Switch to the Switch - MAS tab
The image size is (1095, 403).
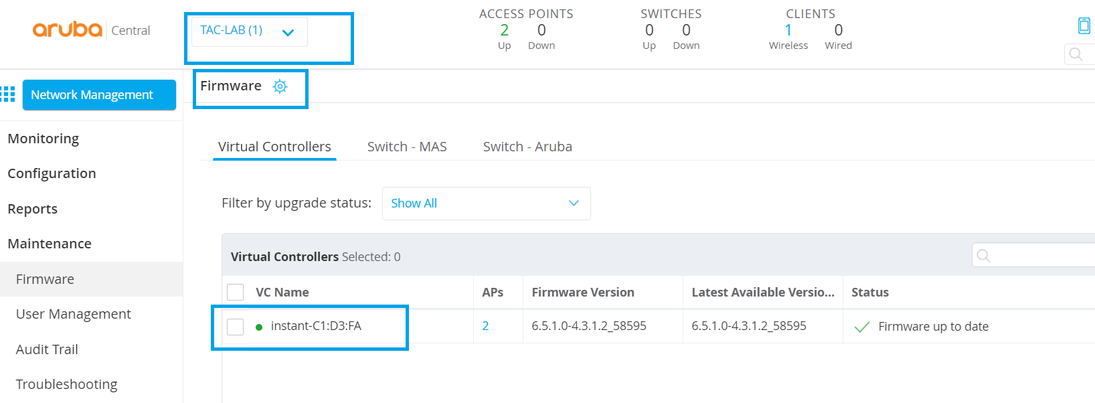click(407, 147)
